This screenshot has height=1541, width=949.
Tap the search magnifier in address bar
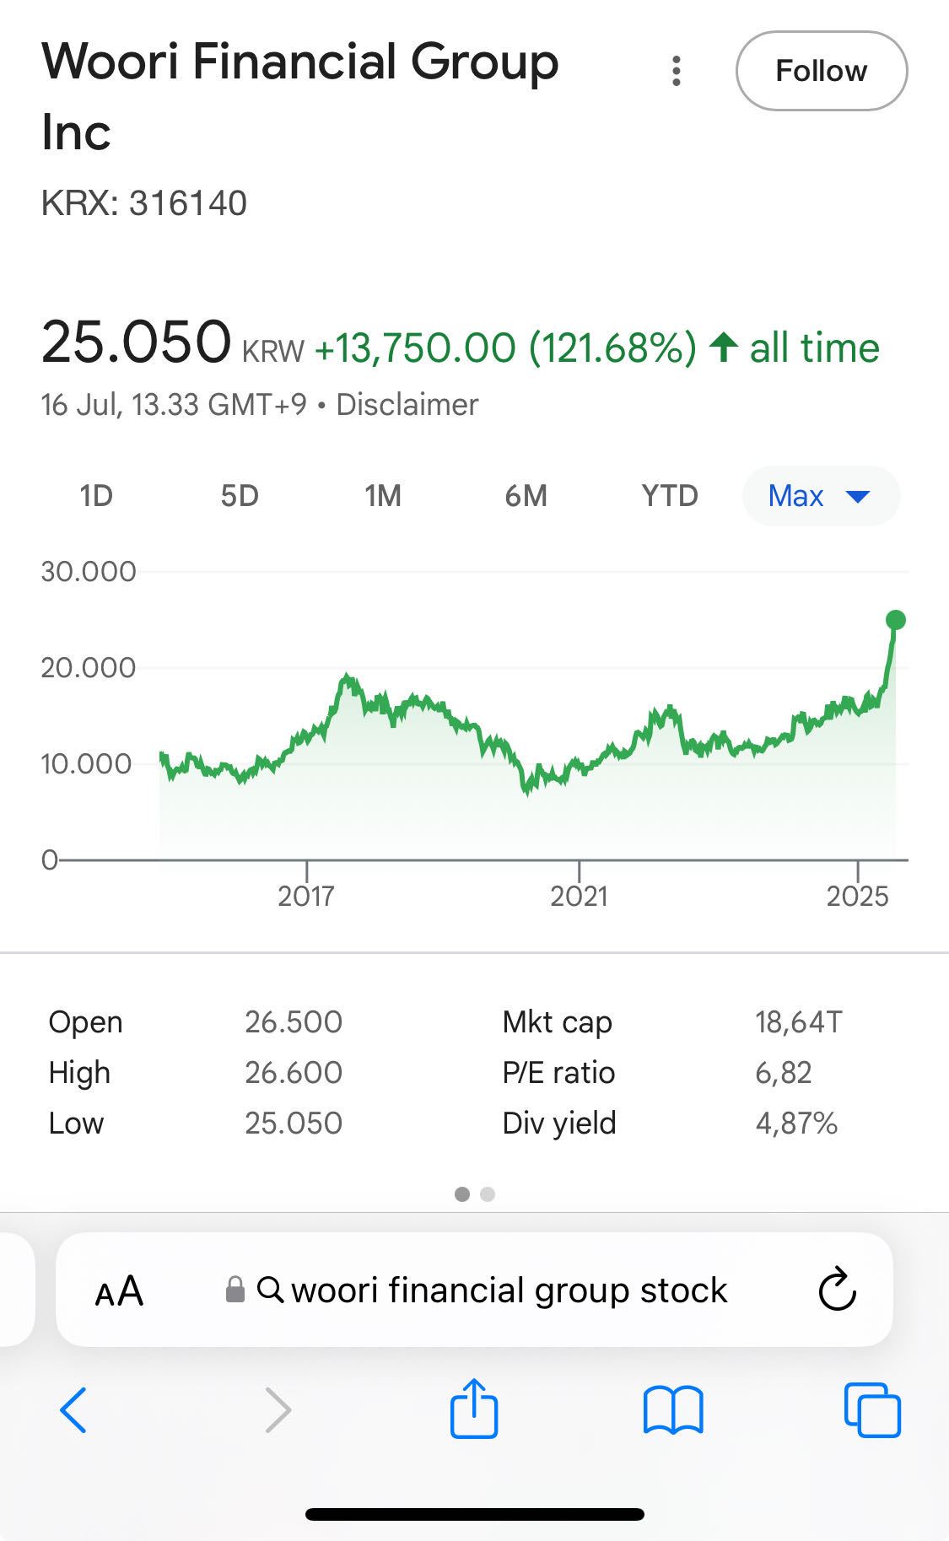pyautogui.click(x=270, y=1290)
